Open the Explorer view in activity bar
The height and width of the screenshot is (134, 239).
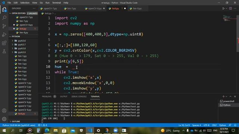point(4,10)
